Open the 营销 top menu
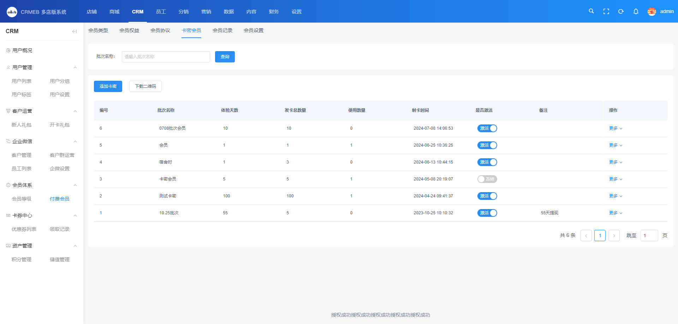The width and height of the screenshot is (678, 324). tap(206, 12)
